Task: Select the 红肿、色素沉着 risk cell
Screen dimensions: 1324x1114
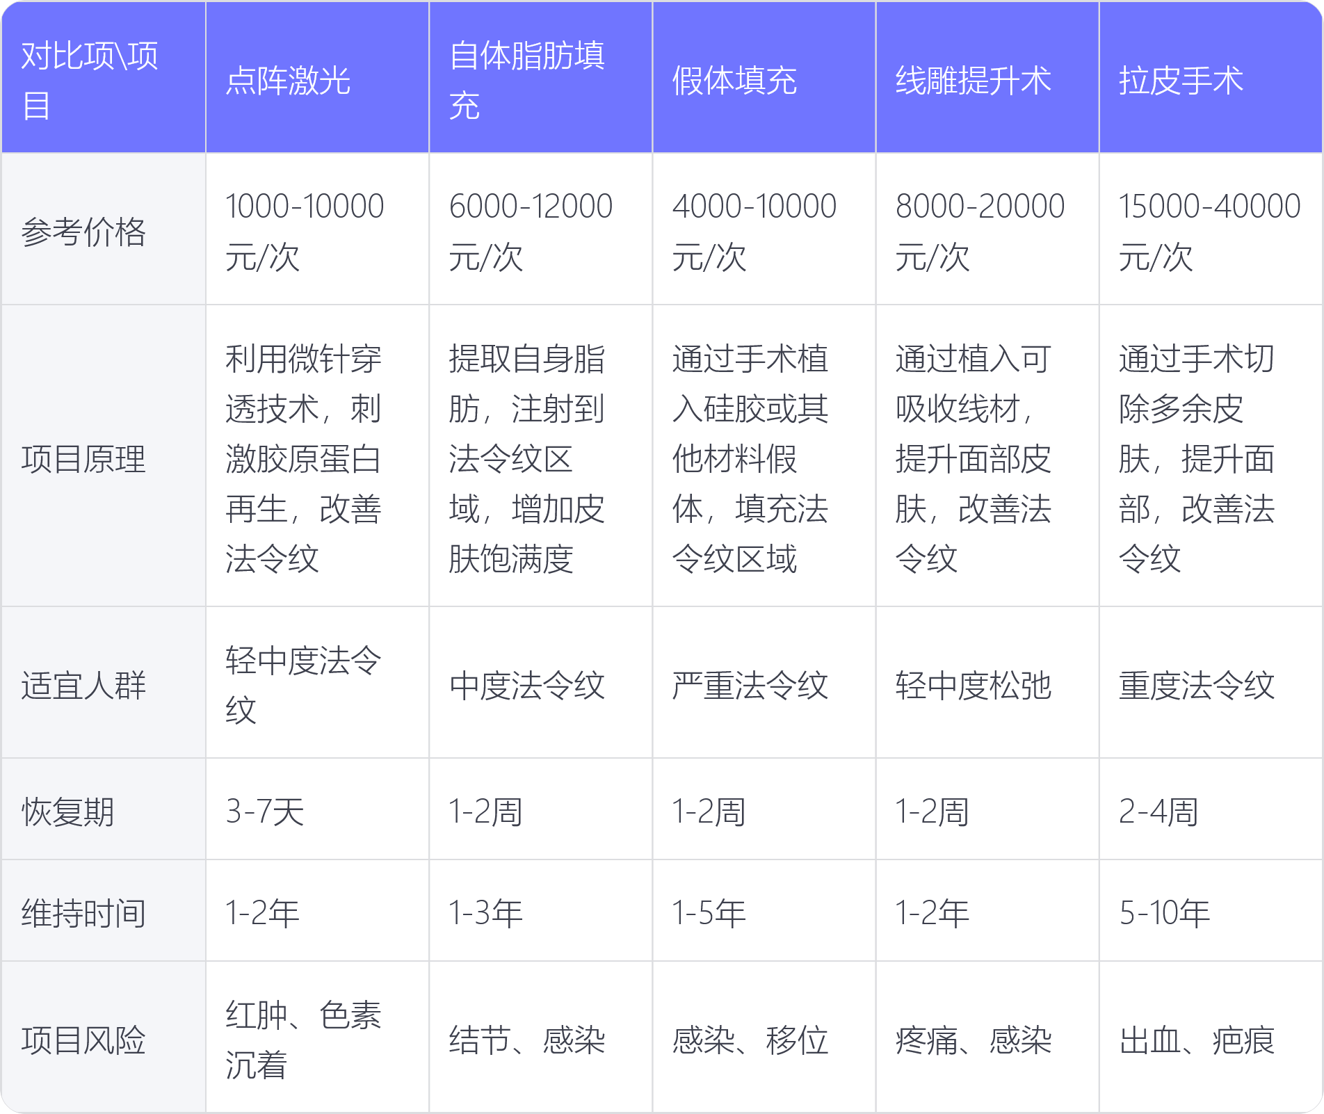Action: pos(318,1037)
